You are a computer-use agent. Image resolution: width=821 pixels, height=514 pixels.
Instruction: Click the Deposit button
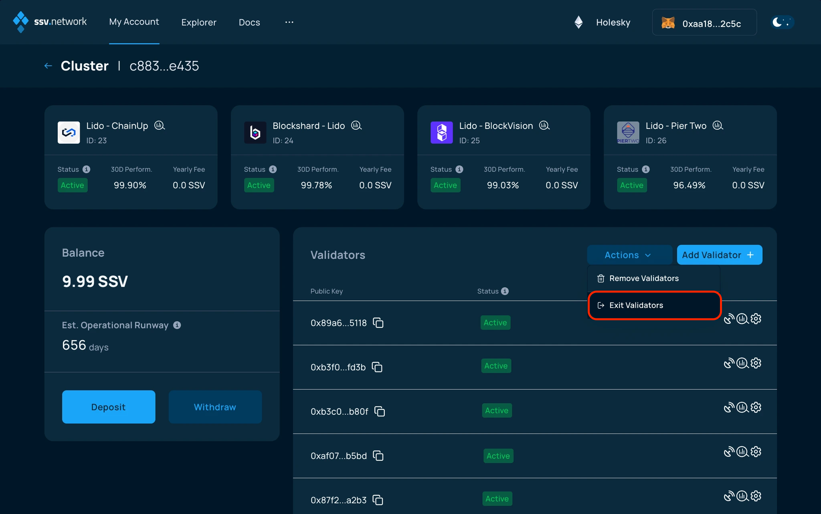[x=109, y=407]
